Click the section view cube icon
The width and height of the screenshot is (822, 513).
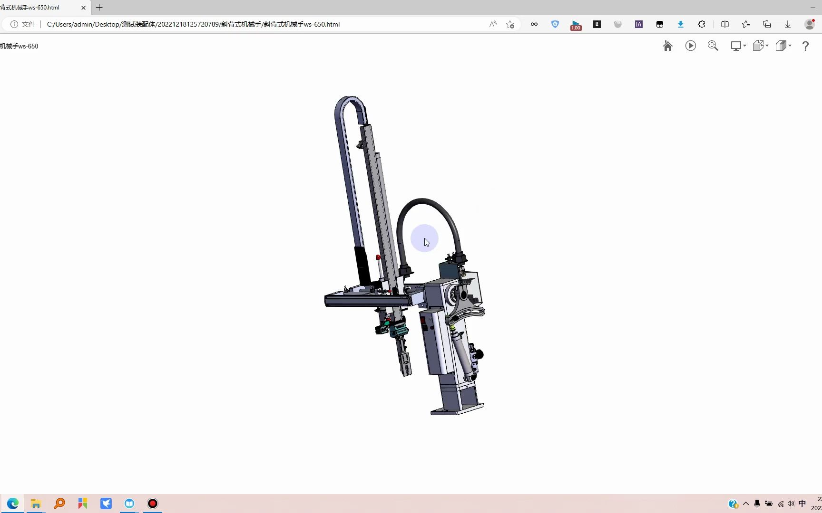[x=781, y=46]
